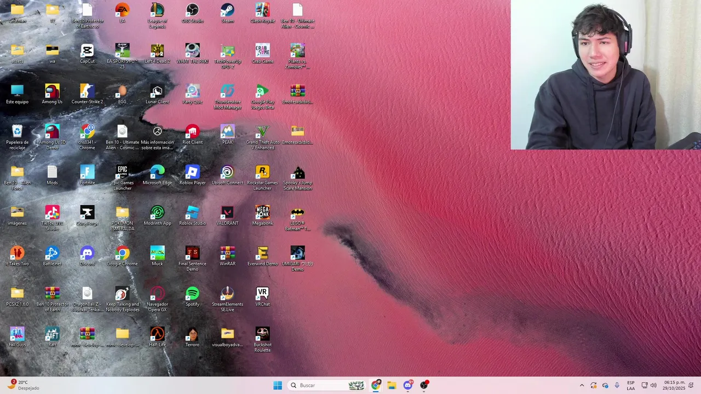Open the Steam desktop shortcut

tap(227, 13)
